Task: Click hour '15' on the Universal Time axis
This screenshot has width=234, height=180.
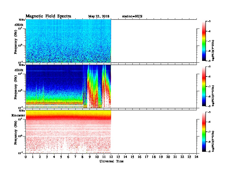Action: click(x=132, y=157)
